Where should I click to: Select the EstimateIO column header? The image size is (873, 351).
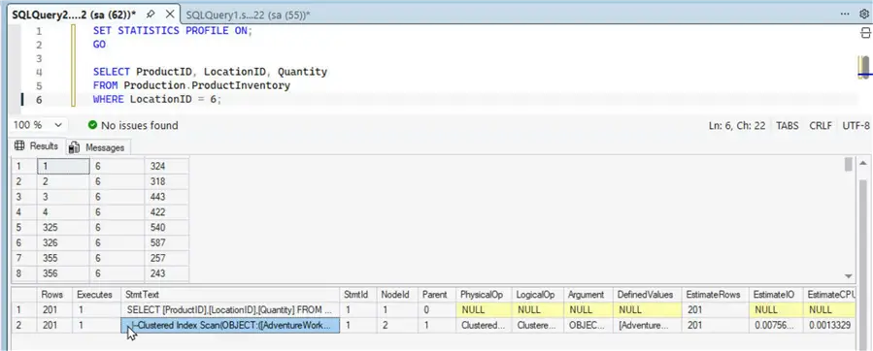click(776, 294)
